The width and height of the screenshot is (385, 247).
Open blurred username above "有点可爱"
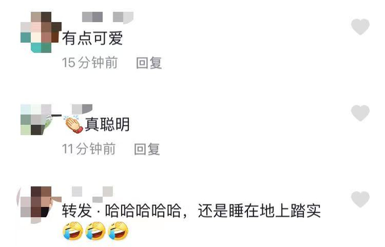click(x=108, y=18)
